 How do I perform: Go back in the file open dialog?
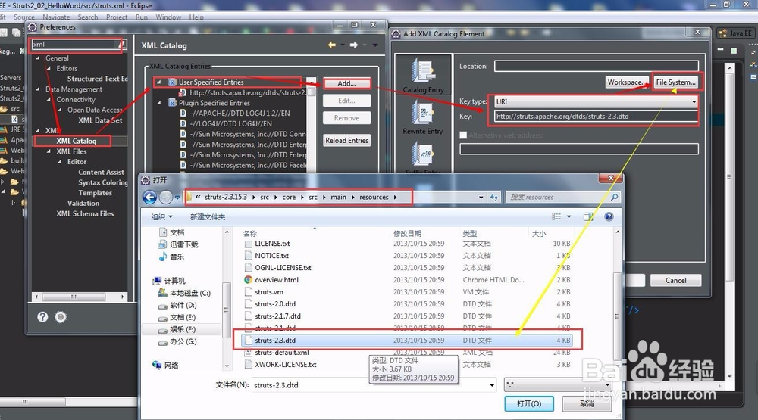coord(150,197)
